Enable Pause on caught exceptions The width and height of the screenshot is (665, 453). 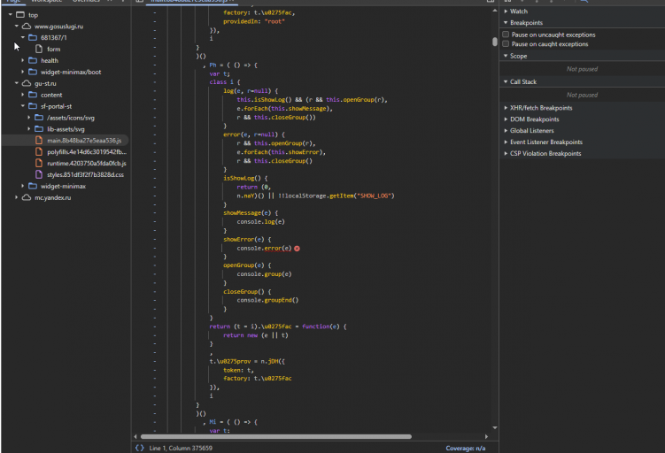(506, 43)
